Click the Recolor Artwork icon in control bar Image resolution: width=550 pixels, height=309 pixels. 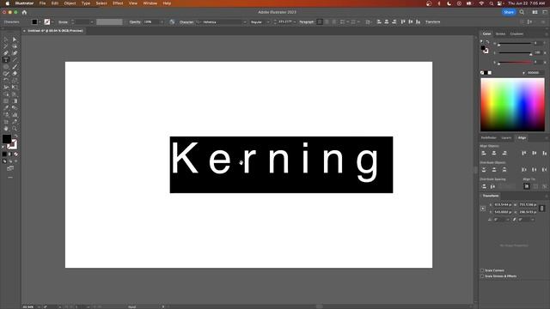pos(172,21)
